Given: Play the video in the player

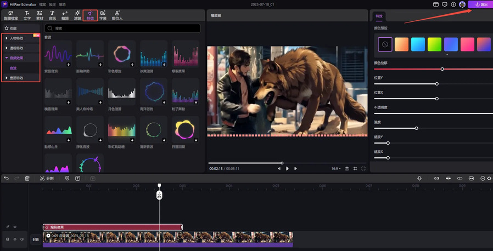Looking at the screenshot, I should click(x=287, y=168).
